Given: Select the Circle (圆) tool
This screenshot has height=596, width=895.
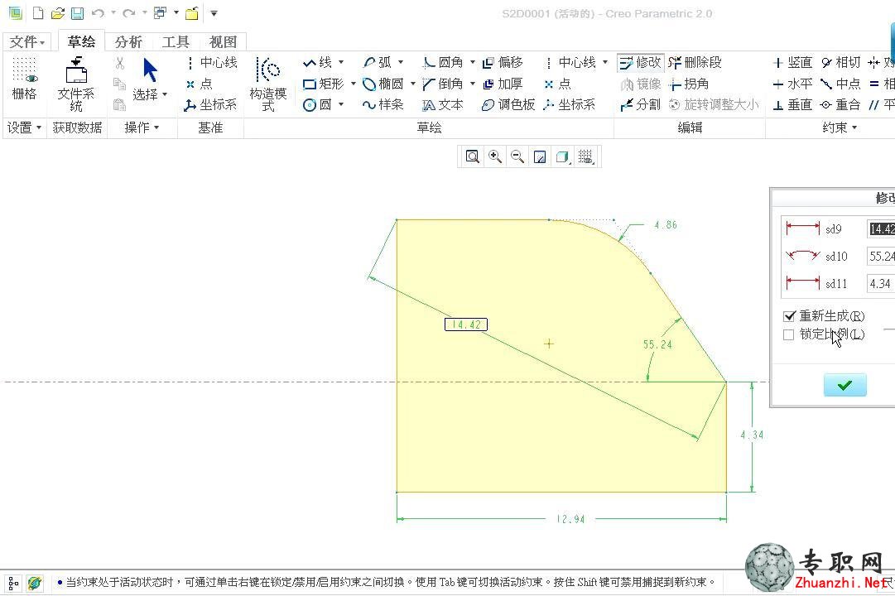Looking at the screenshot, I should [x=317, y=105].
